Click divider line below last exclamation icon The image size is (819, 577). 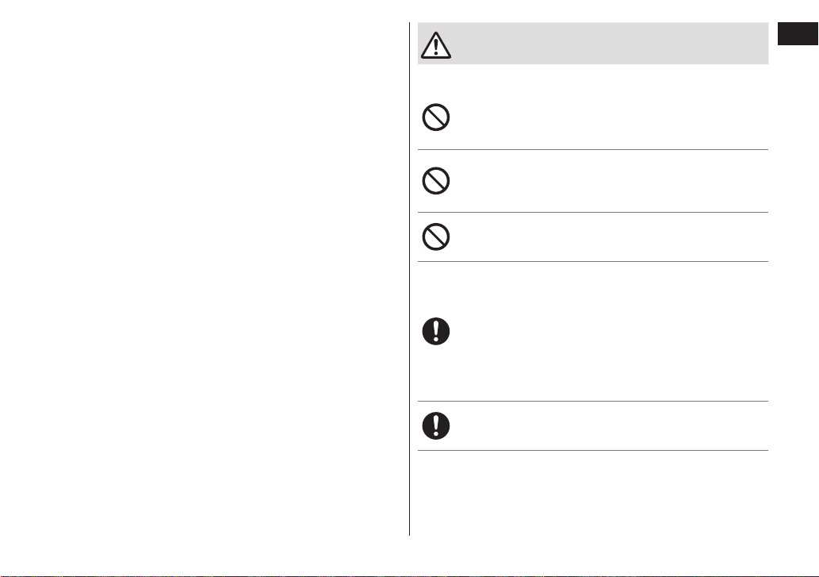(x=593, y=450)
